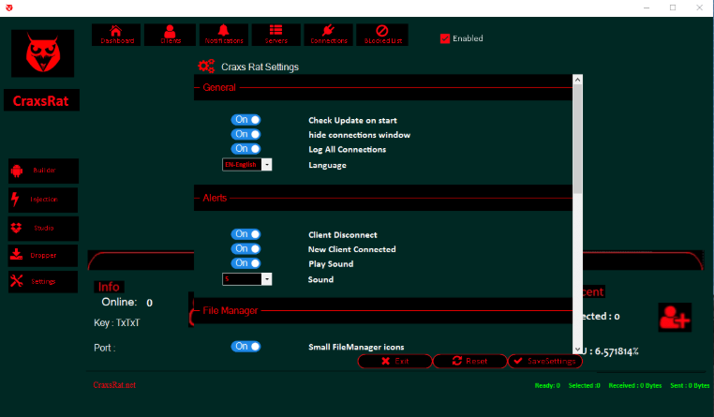Click the 'Selected :0' status text

pos(584,385)
